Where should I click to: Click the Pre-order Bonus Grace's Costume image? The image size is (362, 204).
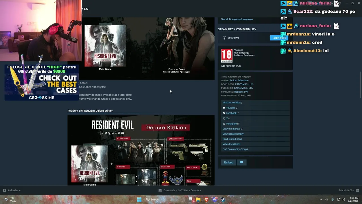click(x=177, y=42)
